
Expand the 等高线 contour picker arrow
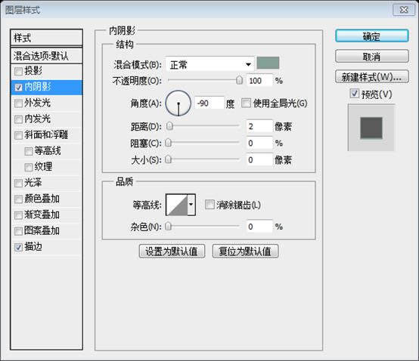191,205
